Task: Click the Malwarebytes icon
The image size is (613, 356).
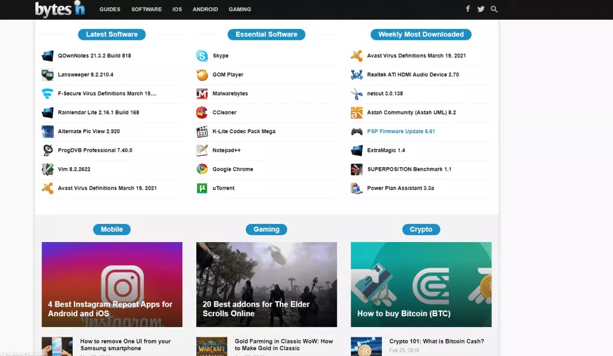Action: tap(202, 94)
